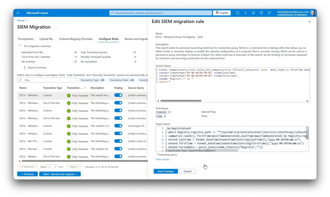Toggle Deploy for the third ESCU - Window... row
This screenshot has width=330, height=197.
[x=118, y=110]
